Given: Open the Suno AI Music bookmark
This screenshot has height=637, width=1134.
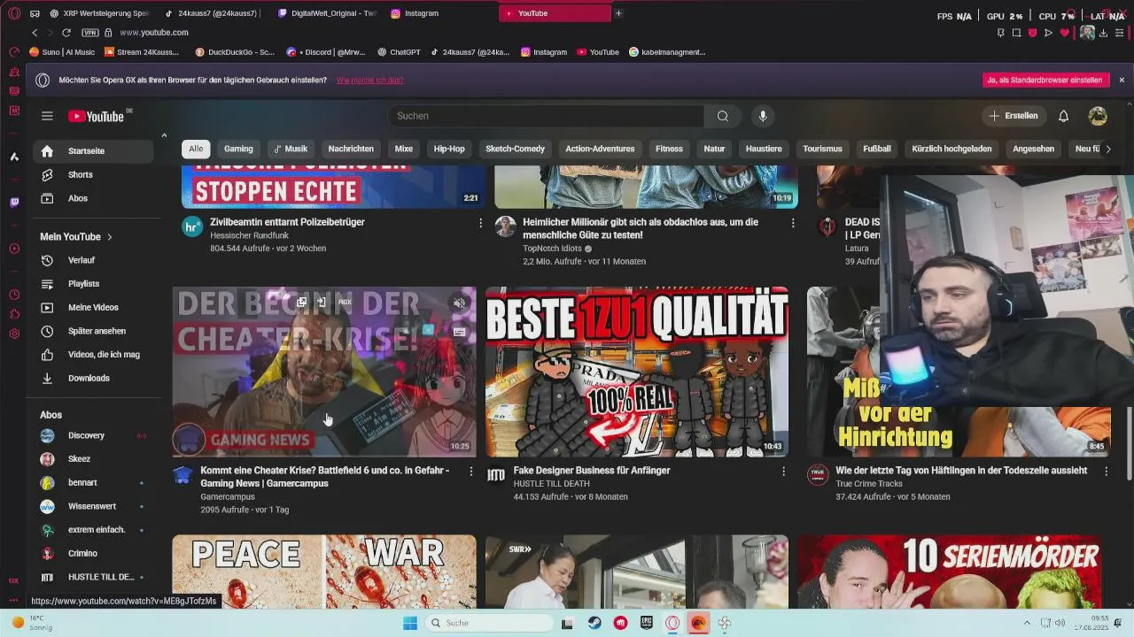Looking at the screenshot, I should click(62, 52).
